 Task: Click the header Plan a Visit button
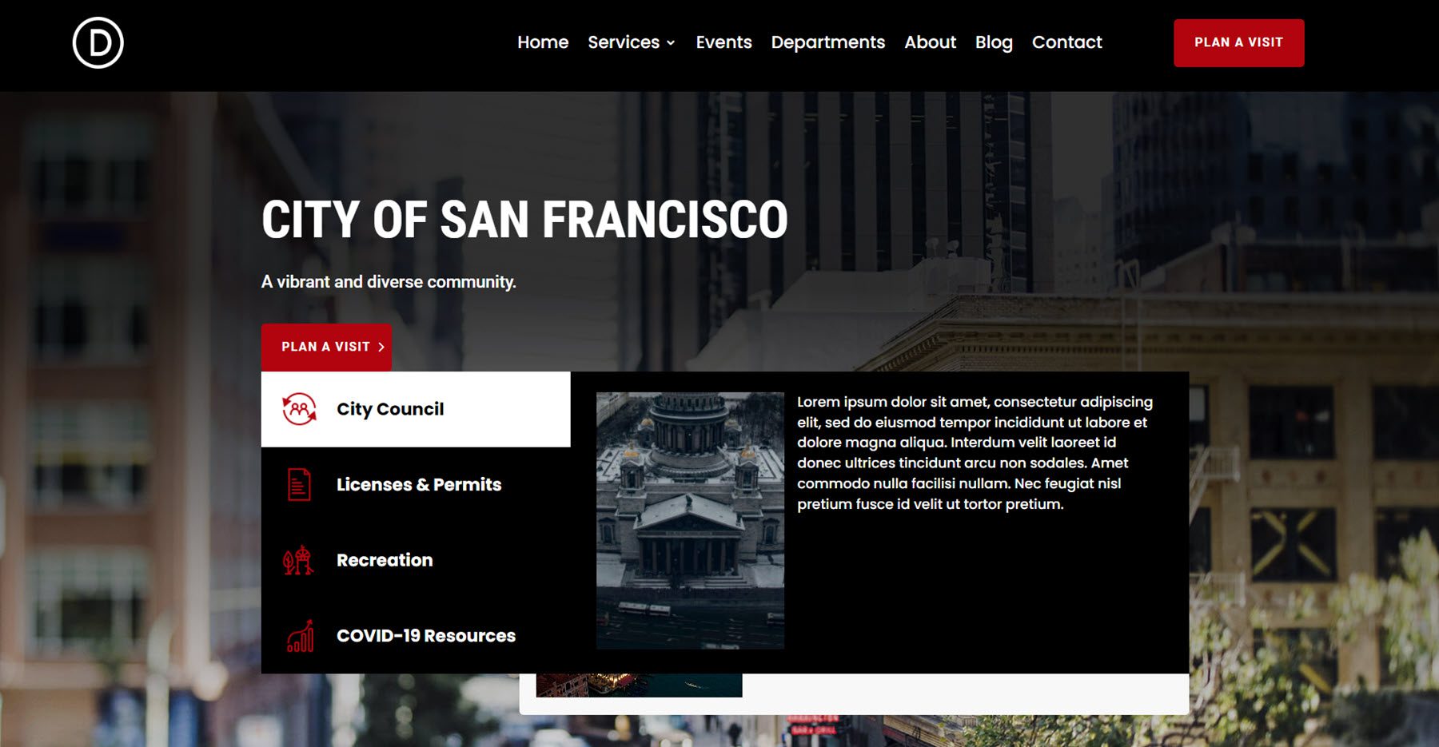(x=1238, y=43)
